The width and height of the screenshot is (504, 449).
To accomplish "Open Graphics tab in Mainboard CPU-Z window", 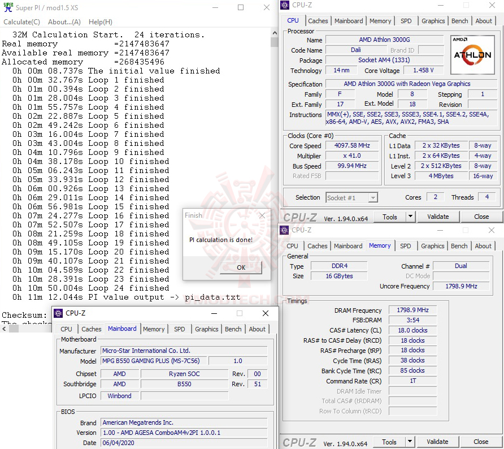I will 206,329.
